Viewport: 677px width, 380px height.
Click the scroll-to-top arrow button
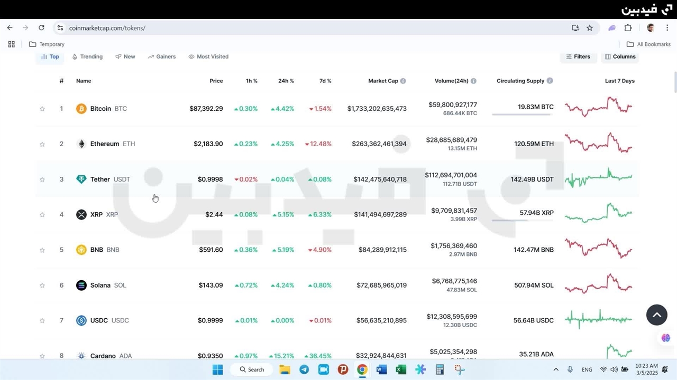[x=656, y=315]
